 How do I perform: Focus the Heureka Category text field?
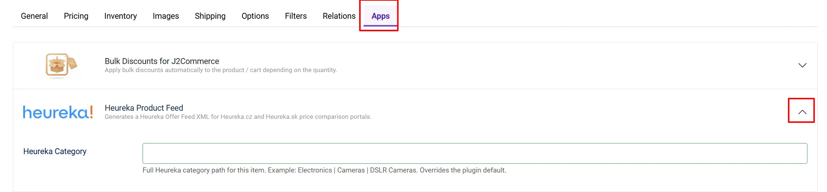(475, 153)
